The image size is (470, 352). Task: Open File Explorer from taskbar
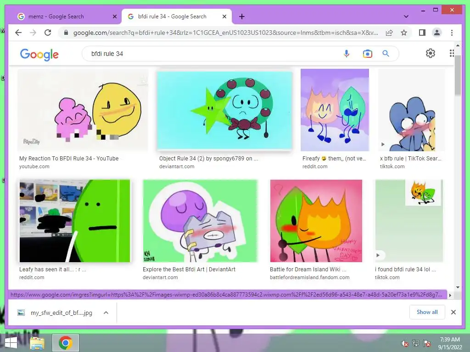point(37,343)
